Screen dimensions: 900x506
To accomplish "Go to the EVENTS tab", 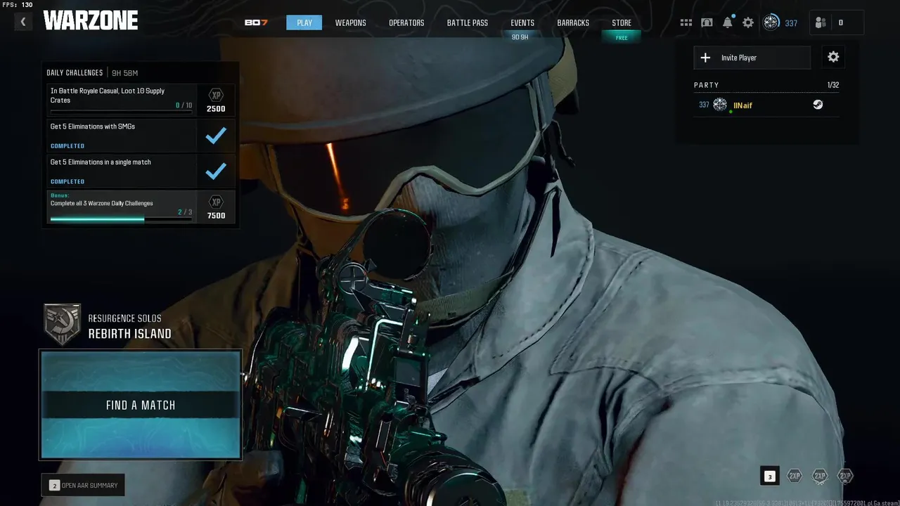I will [522, 22].
